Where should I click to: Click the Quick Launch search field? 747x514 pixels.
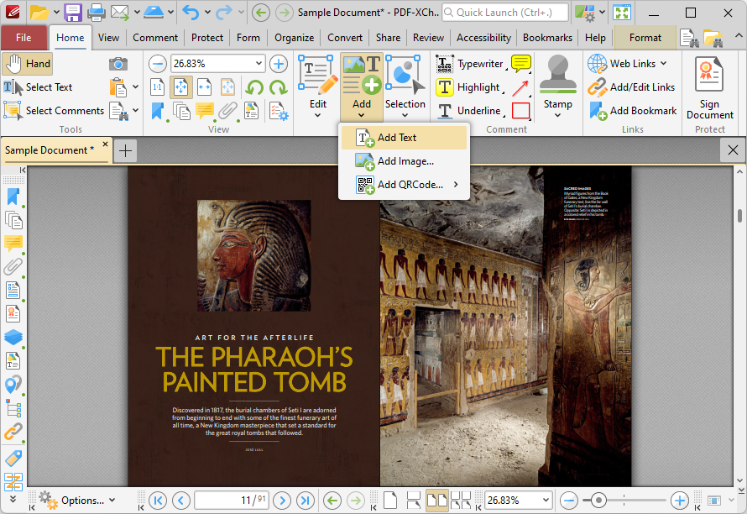pyautogui.click(x=505, y=13)
